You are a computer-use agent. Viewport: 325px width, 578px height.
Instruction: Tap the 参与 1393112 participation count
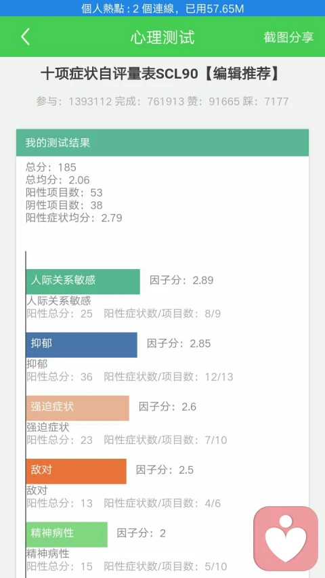(x=74, y=102)
